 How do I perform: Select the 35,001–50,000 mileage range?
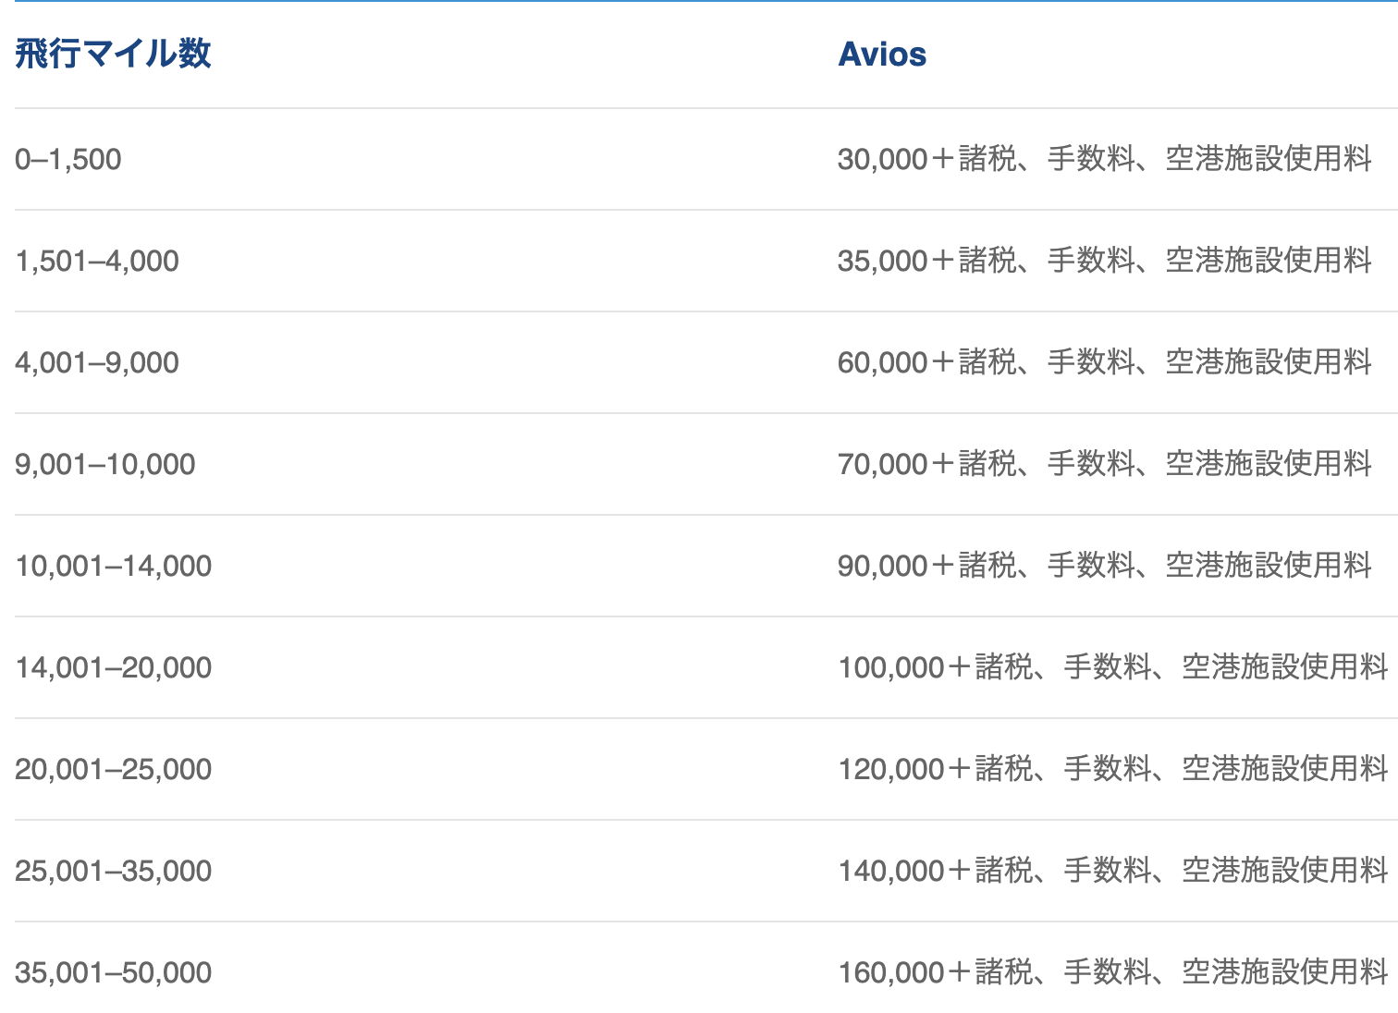click(114, 972)
